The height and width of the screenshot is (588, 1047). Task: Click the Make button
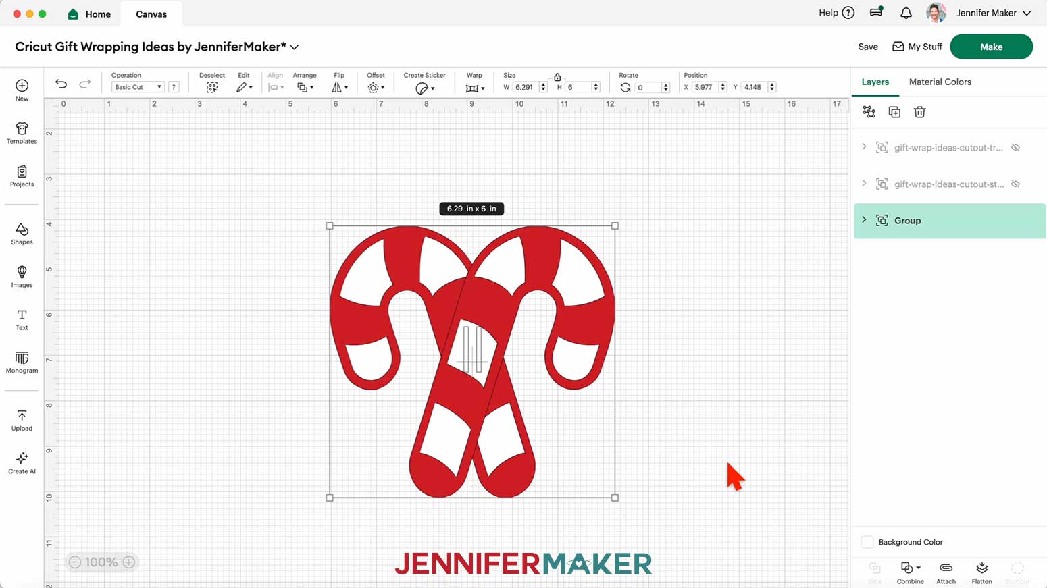pyautogui.click(x=991, y=47)
